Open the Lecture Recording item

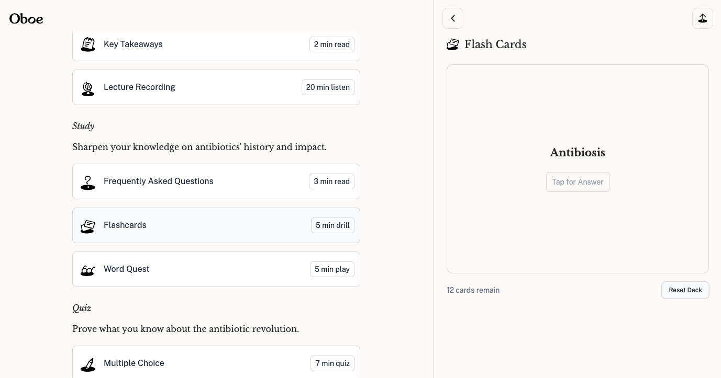[x=139, y=87]
